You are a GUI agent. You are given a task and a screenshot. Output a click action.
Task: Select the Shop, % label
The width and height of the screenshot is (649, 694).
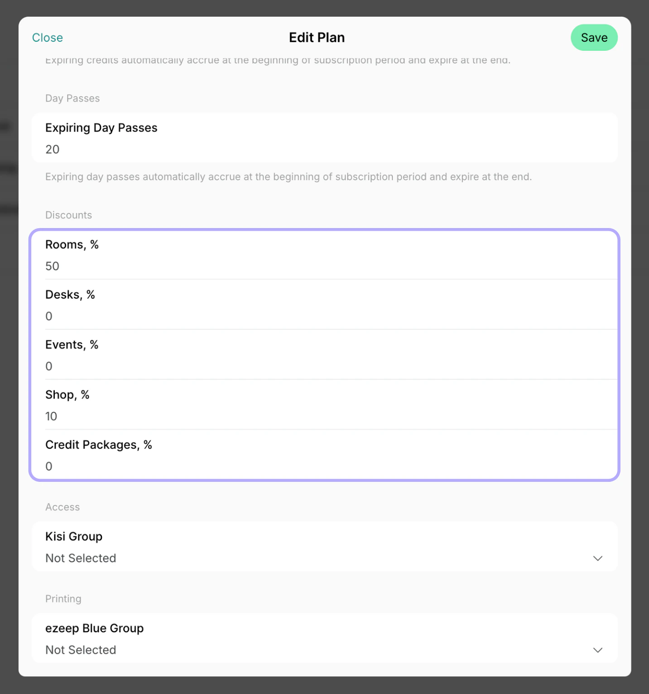tap(67, 395)
